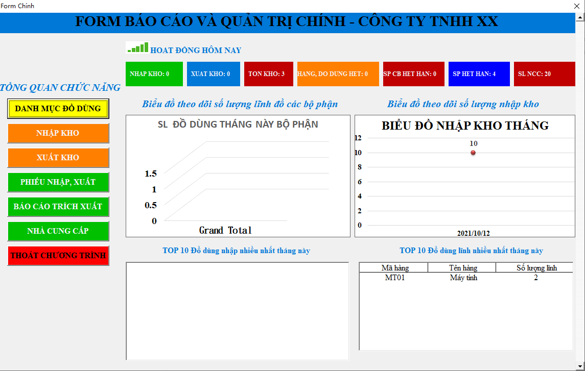Click the scrollbar down arrow
Viewport: 585px width, 371px height.
[580, 365]
